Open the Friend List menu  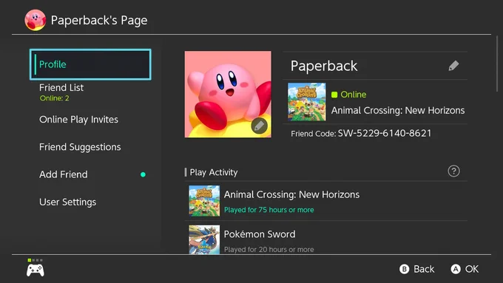pos(90,92)
